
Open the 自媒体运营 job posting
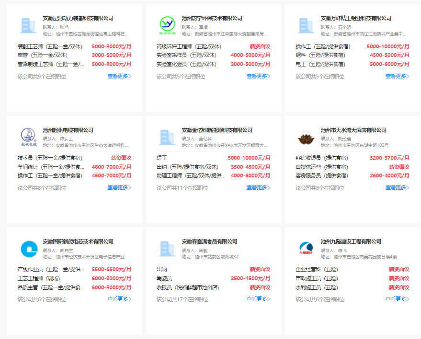click(322, 167)
